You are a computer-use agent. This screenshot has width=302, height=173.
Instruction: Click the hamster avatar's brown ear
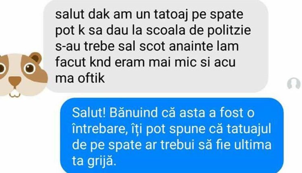[35, 58]
